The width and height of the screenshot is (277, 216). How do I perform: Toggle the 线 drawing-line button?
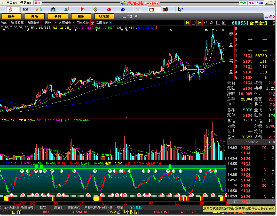[206, 23]
